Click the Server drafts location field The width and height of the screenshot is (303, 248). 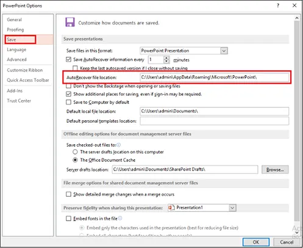pos(185,169)
